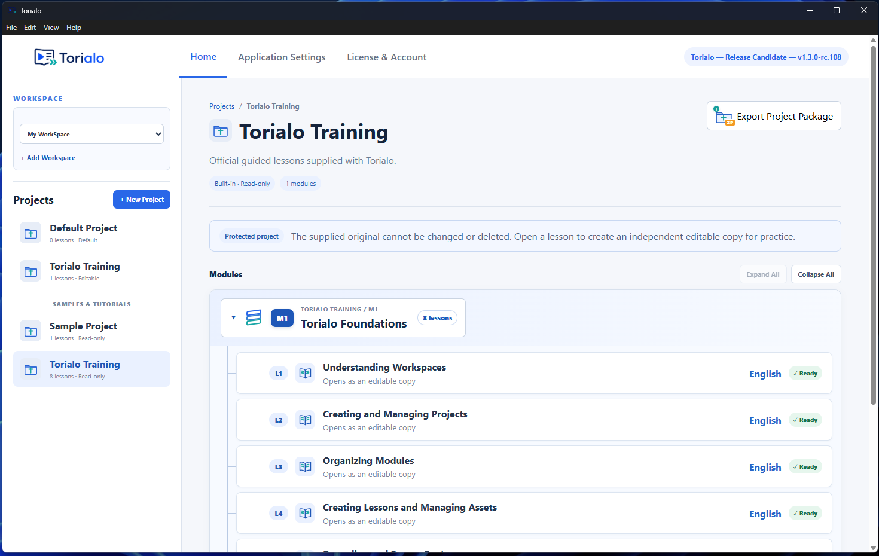Screen dimensions: 879x556
Task: Select Default Project in the sidebar
Action: (91, 233)
